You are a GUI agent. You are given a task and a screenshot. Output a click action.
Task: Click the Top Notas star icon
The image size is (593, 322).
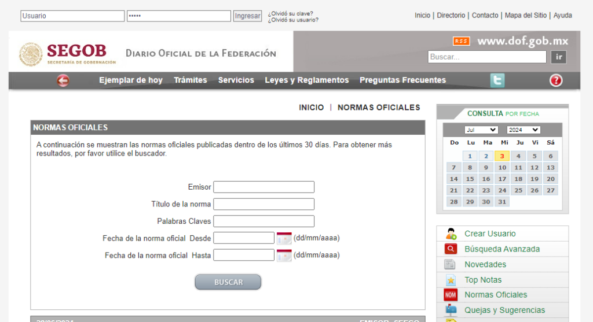coord(451,280)
